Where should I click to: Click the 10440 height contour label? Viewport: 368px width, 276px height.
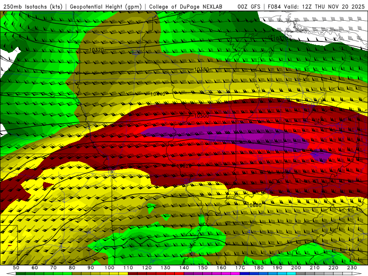coord(158,94)
